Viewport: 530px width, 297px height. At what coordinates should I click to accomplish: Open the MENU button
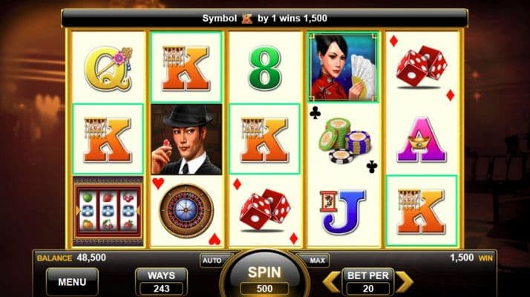coord(72,281)
